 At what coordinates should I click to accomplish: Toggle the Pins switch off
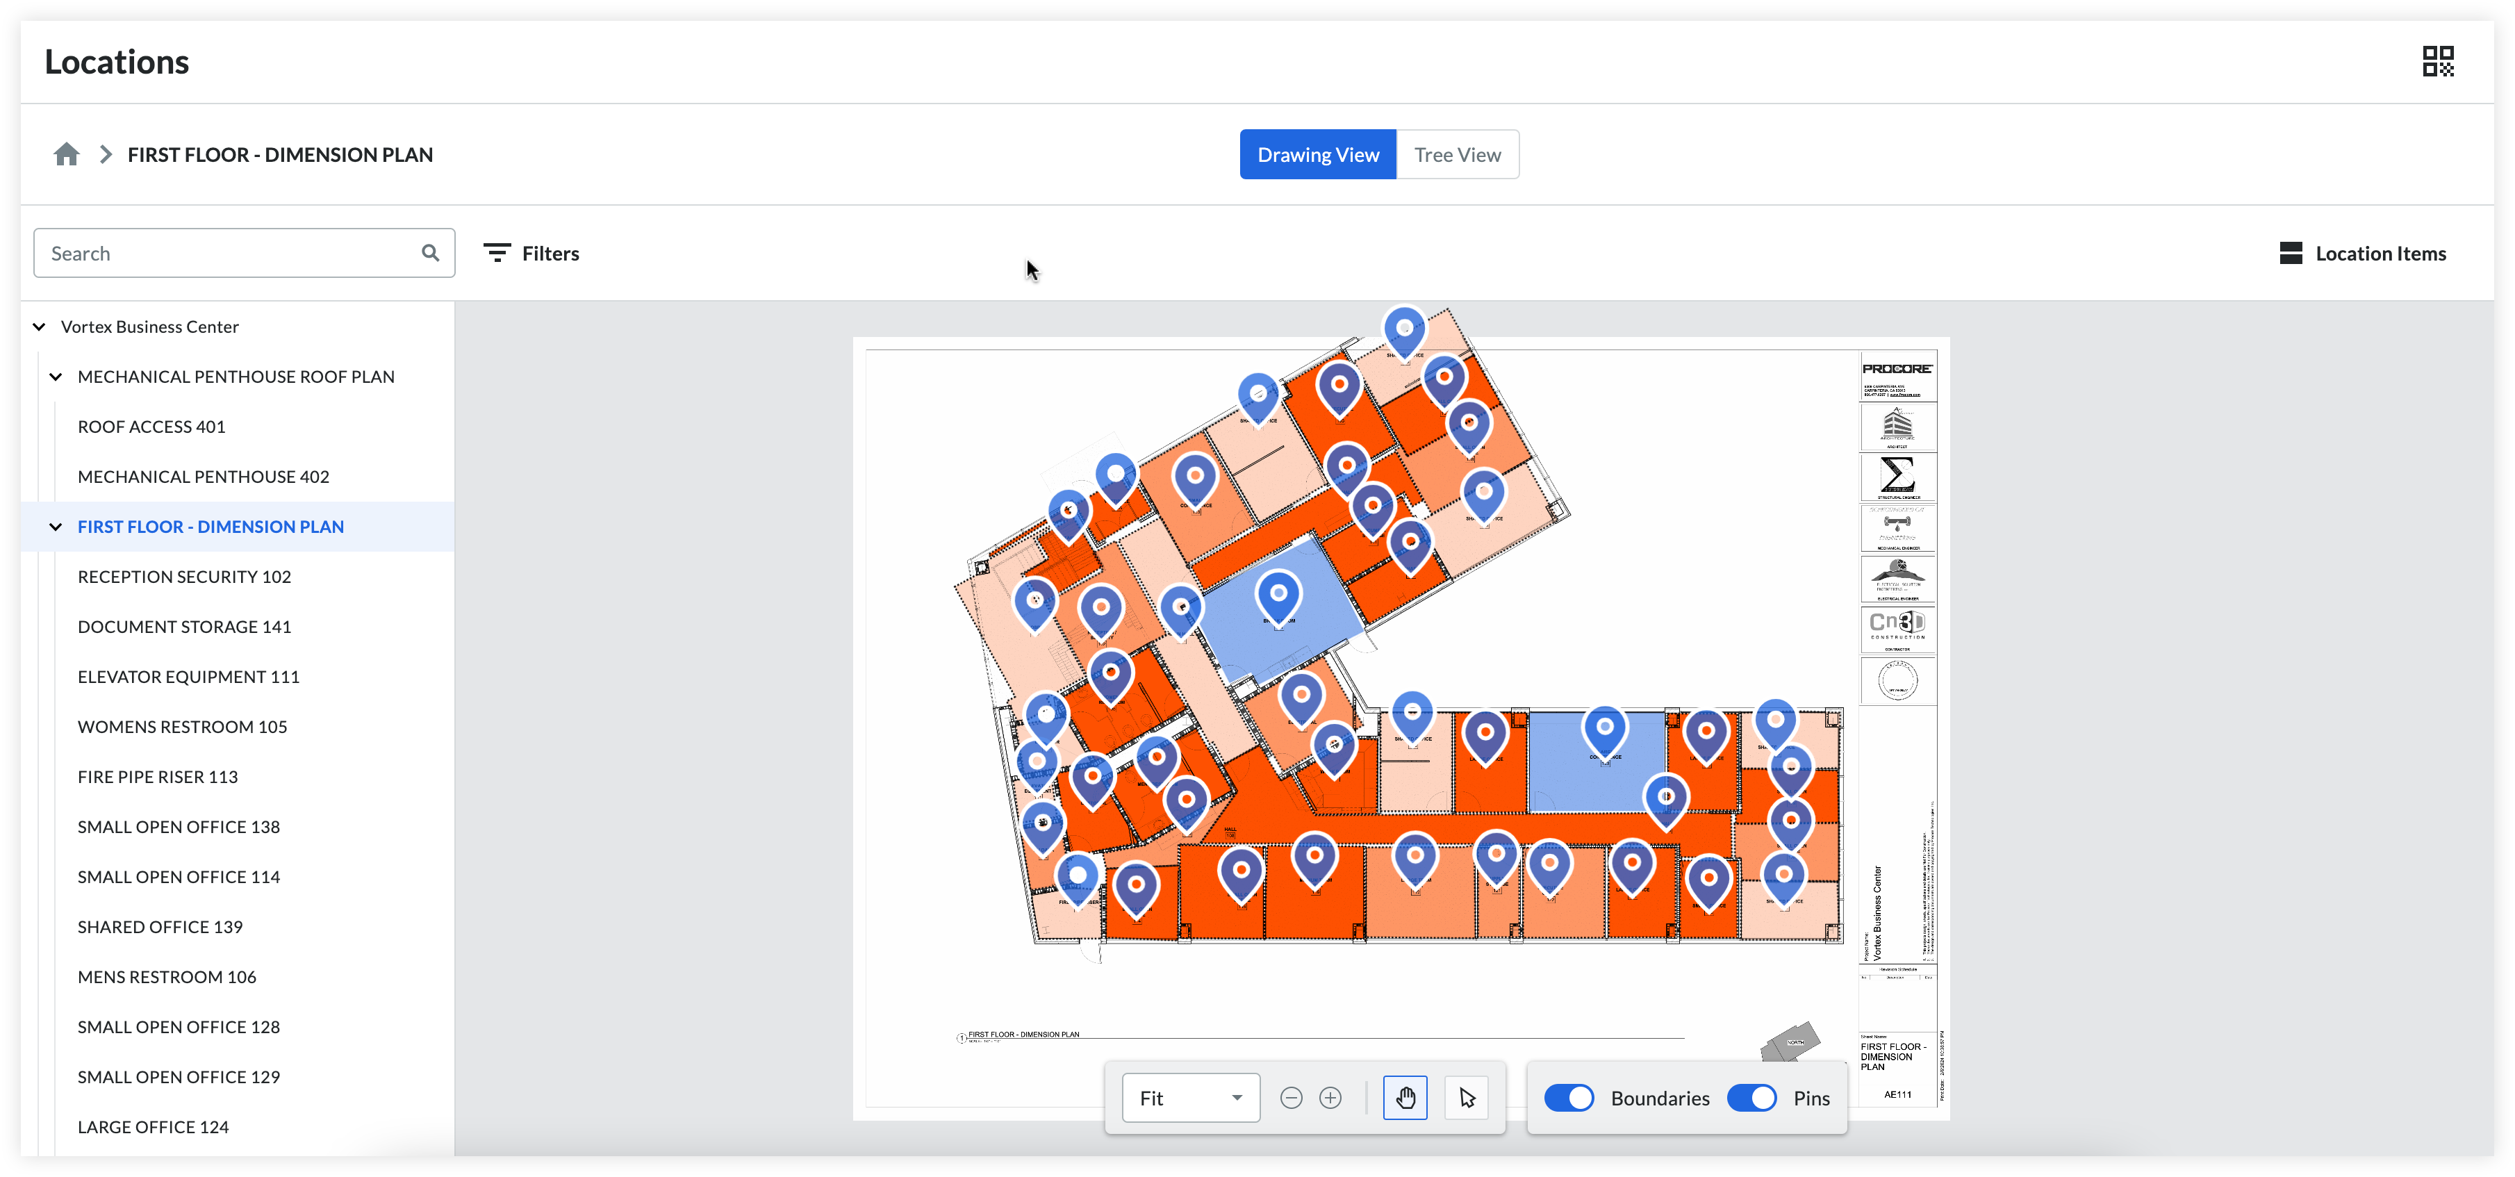click(x=1751, y=1098)
